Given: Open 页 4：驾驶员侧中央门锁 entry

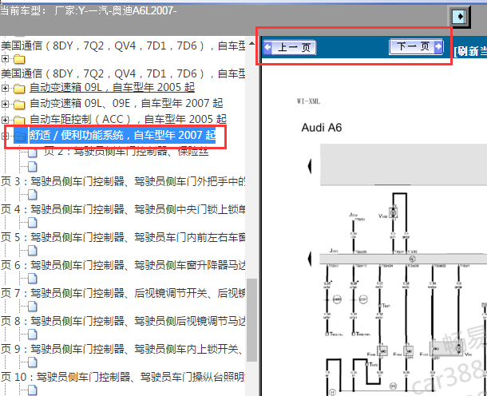Looking at the screenshot, I should click(123, 209).
